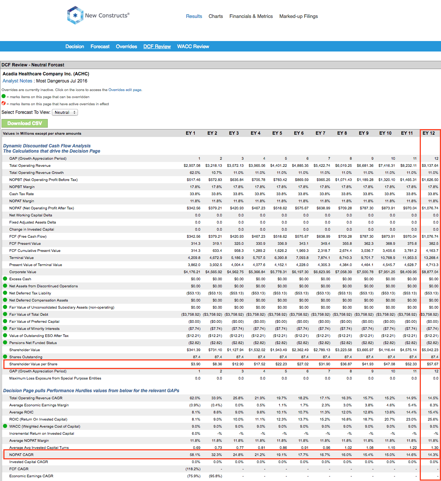Select Shareholder Value per Share row label
441x481 pixels.
click(33, 364)
